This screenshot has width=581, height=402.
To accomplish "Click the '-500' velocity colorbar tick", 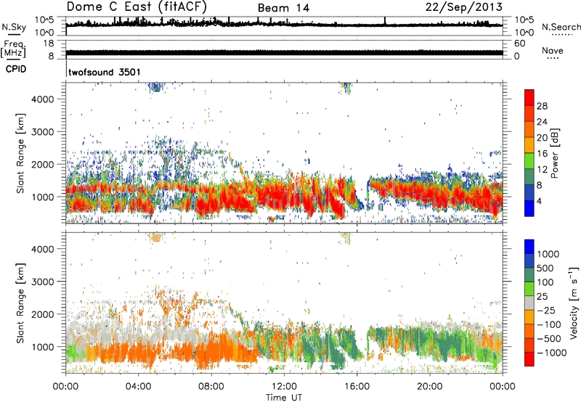I will point(550,338).
